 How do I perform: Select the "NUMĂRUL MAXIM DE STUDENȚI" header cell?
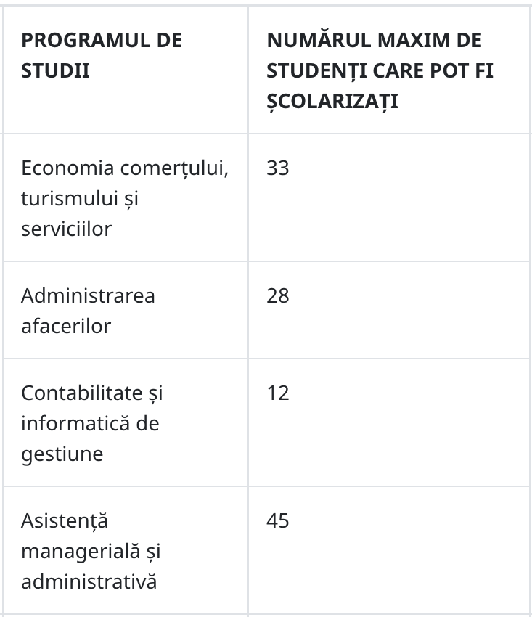(389, 70)
